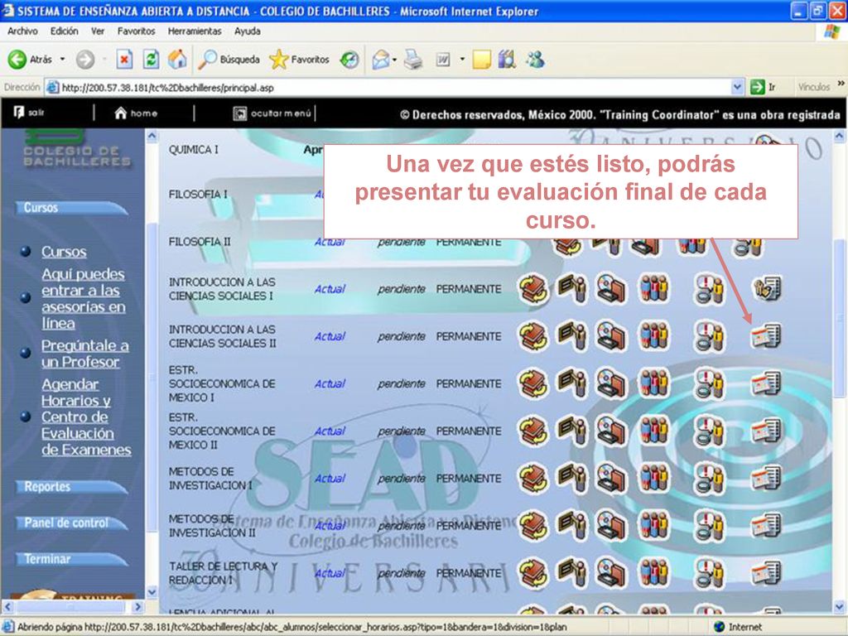Open the Archivo menu
This screenshot has width=848, height=636.
[22, 31]
